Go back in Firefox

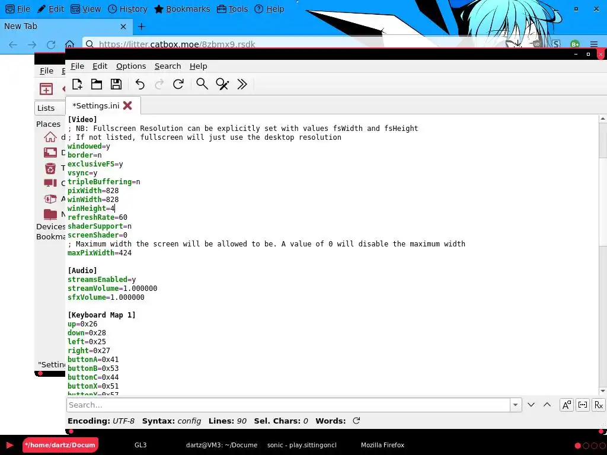tap(13, 44)
